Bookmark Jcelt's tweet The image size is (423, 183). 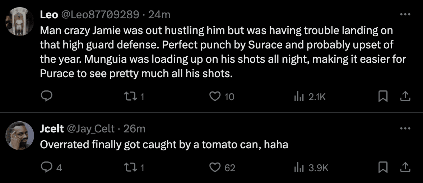383,167
